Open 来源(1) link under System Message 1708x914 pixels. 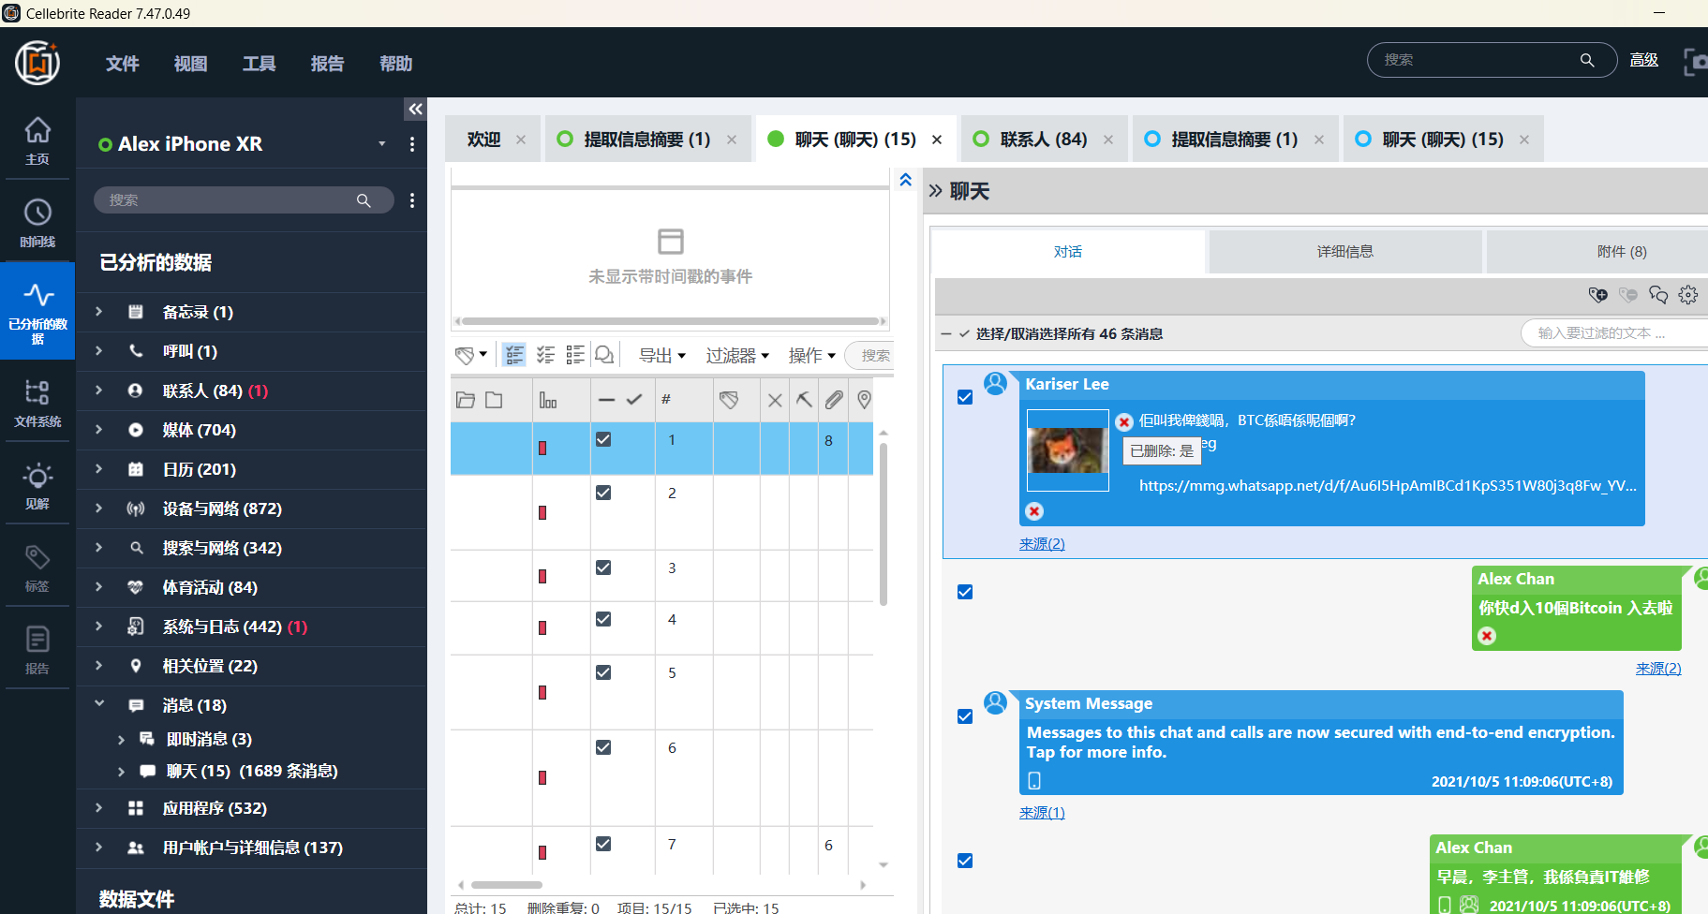pos(1042,813)
